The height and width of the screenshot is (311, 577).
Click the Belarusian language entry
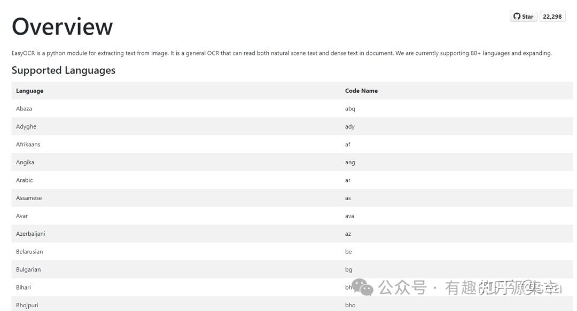pyautogui.click(x=29, y=251)
